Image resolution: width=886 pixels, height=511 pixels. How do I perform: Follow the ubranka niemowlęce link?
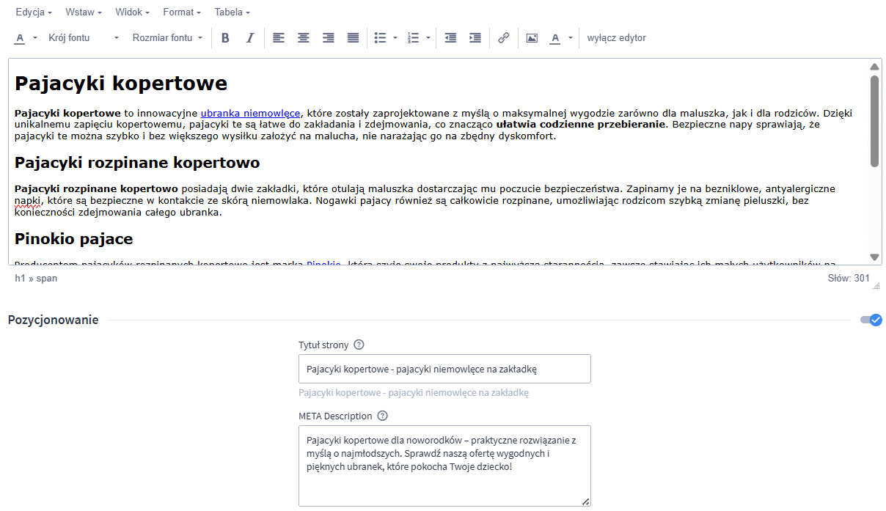click(250, 113)
